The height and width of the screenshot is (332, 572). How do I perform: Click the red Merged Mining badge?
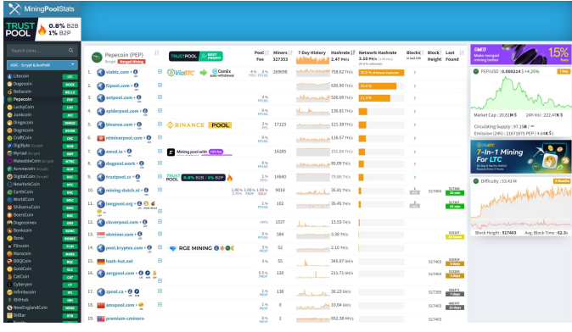pyautogui.click(x=132, y=62)
